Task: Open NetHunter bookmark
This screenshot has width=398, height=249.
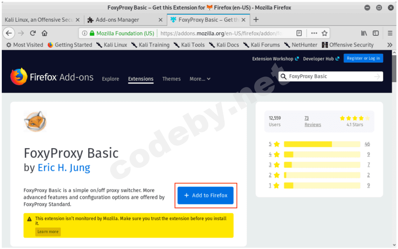Action: pos(301,45)
